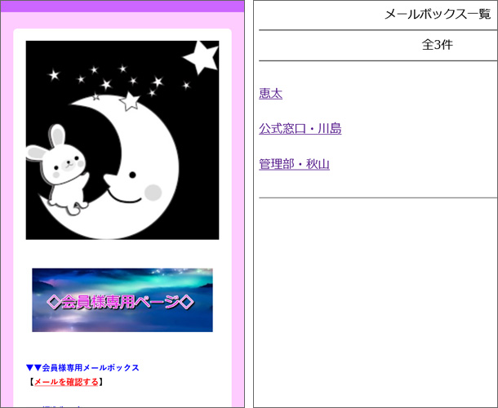Screen dimensions: 498x408
Task: Click the purple bar at page top
Action: click(x=122, y=7)
